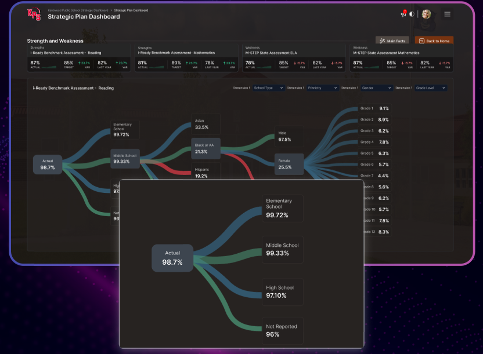Navigate to Kentwood Public School breadcrumb link
483x354 pixels.
[77, 10]
